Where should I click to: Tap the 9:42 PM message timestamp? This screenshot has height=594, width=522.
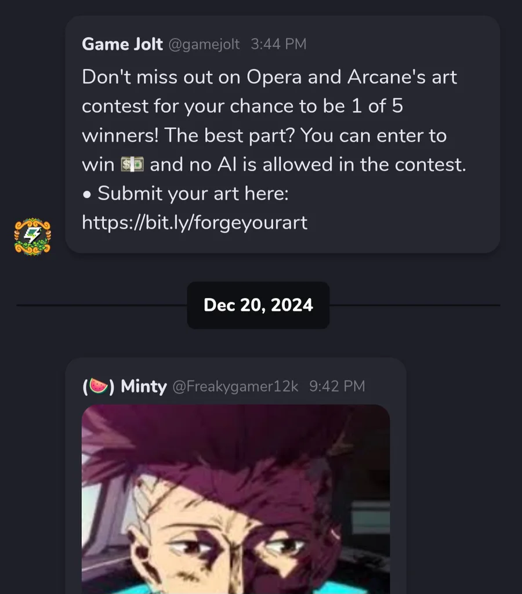click(x=337, y=386)
